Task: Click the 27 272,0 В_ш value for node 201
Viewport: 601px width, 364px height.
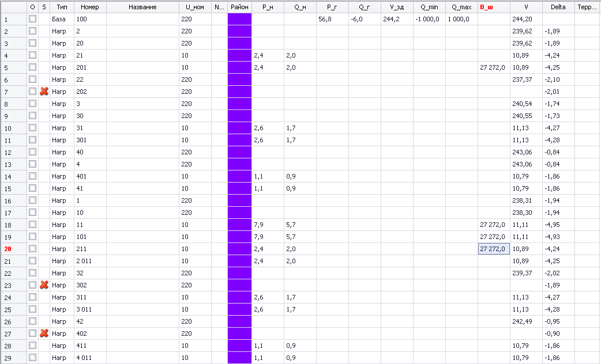Action: pos(492,67)
